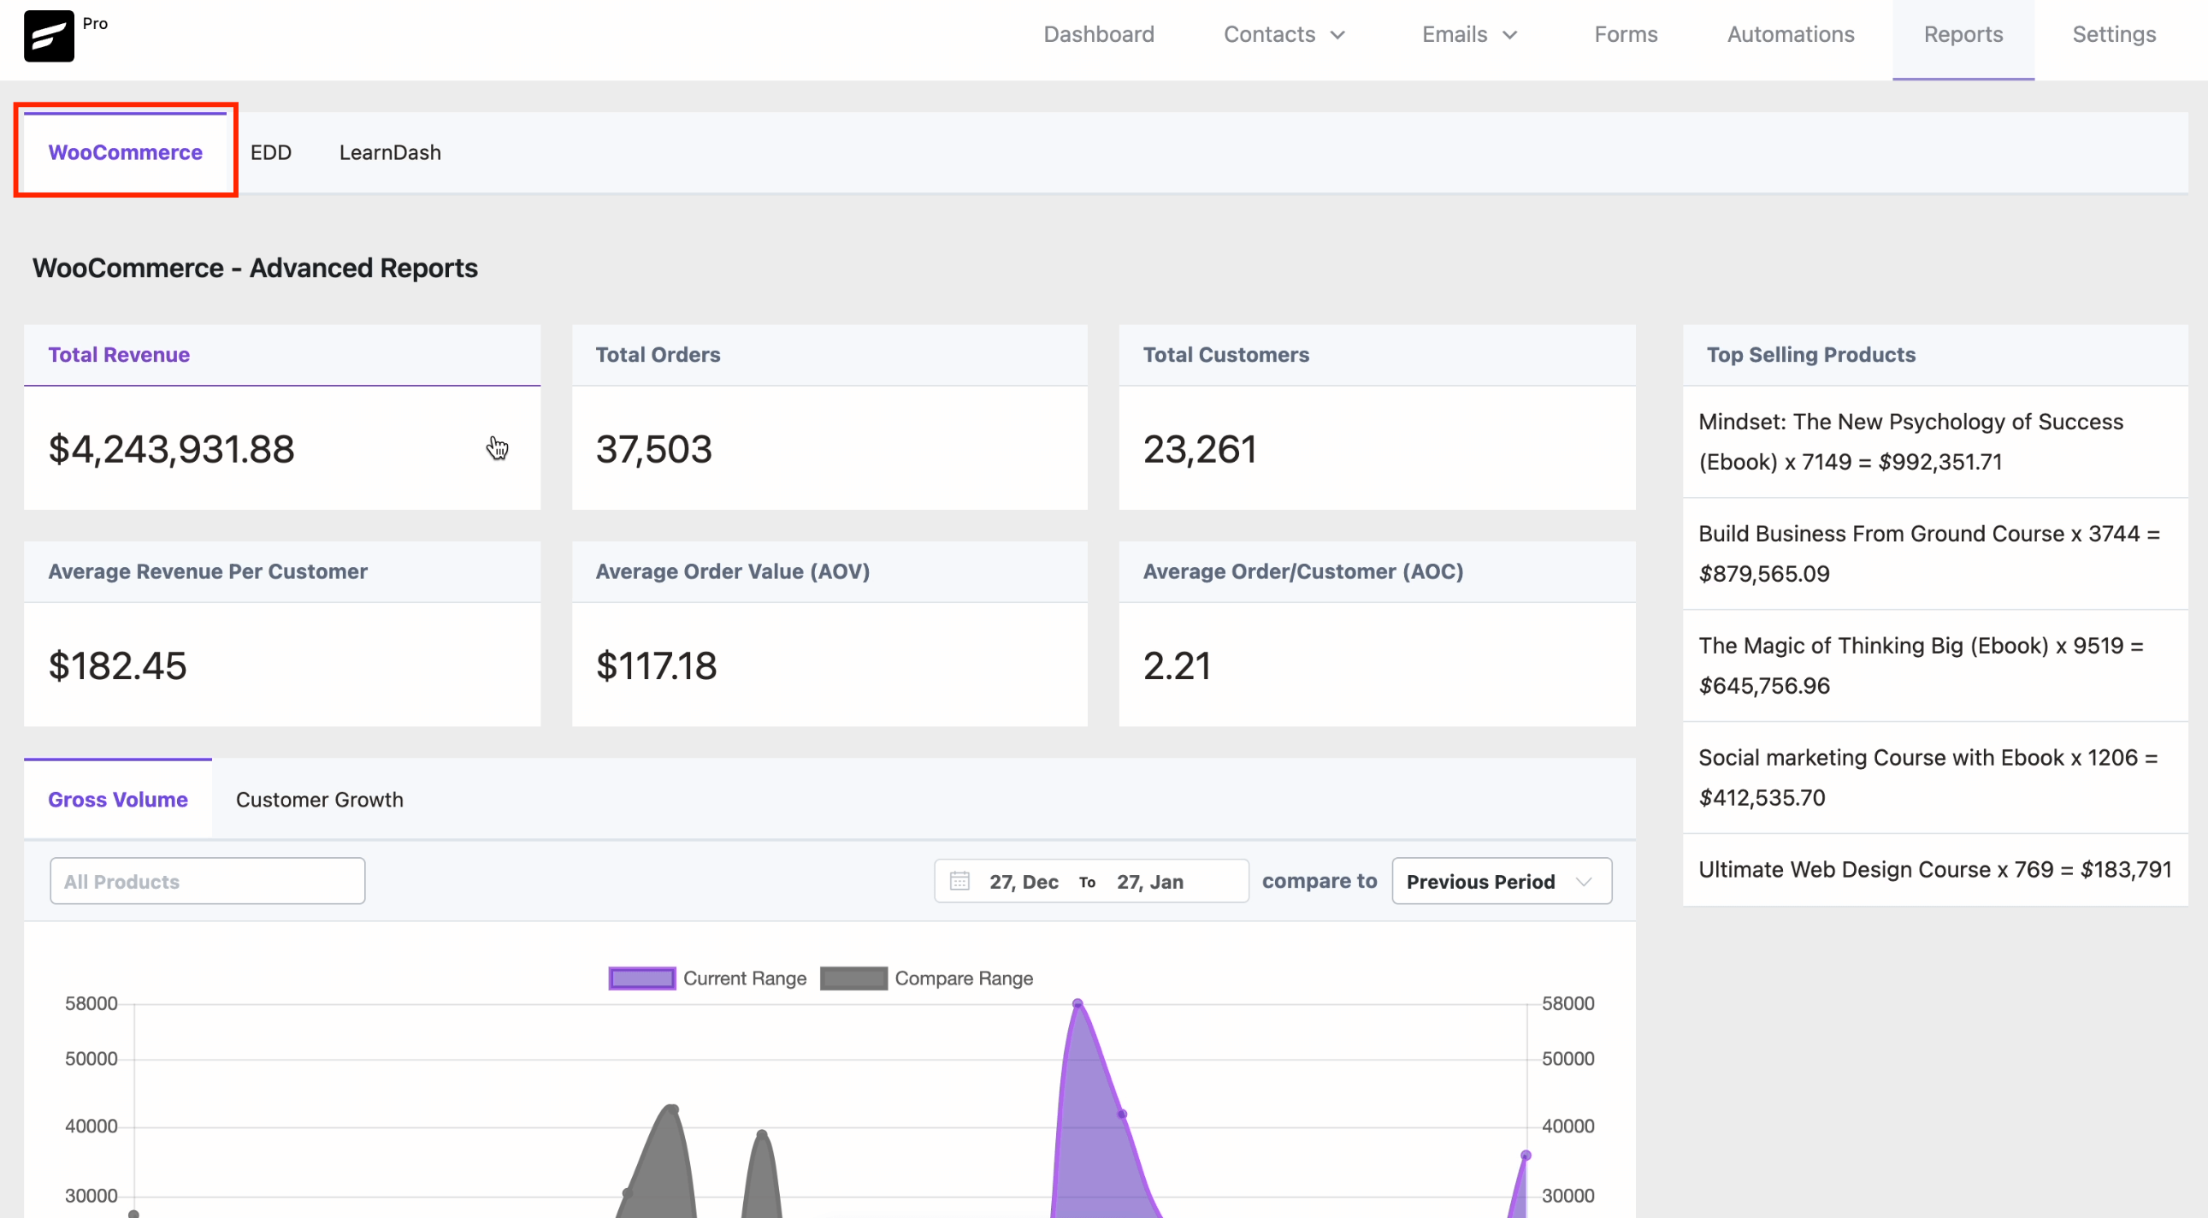Select the Average Order Value (AOV) header

pyautogui.click(x=829, y=571)
